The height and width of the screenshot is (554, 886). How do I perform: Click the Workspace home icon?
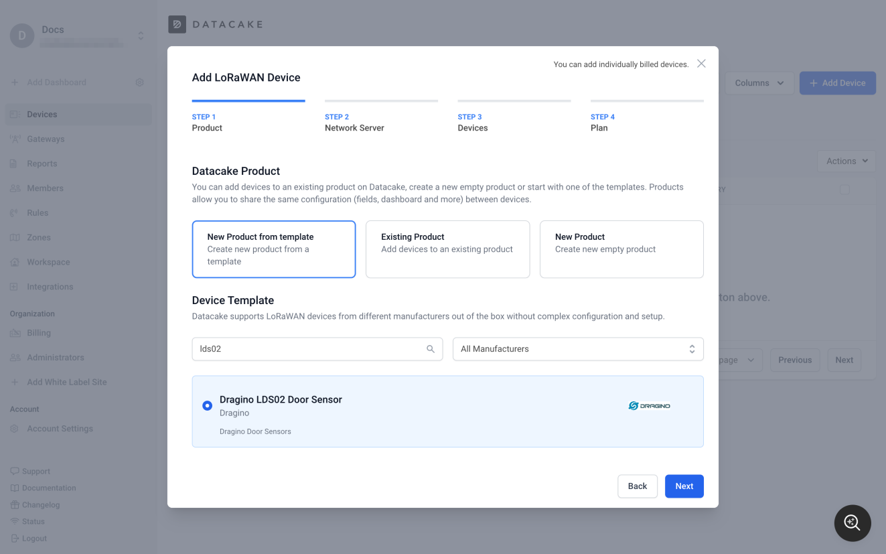click(x=15, y=262)
